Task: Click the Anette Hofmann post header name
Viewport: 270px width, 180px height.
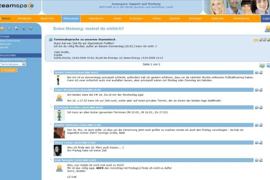Action: (x=67, y=125)
